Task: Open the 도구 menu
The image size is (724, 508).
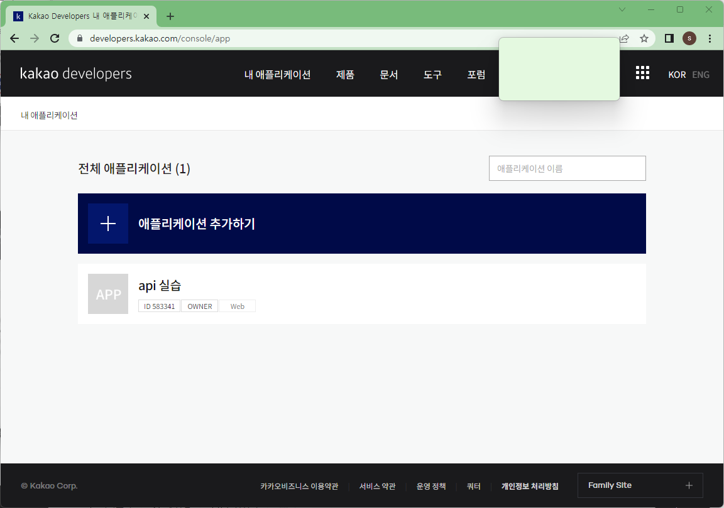Action: (432, 74)
